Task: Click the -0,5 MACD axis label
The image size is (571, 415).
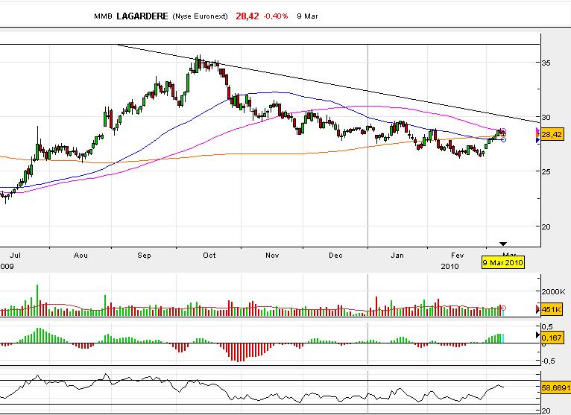Action: tap(547, 361)
